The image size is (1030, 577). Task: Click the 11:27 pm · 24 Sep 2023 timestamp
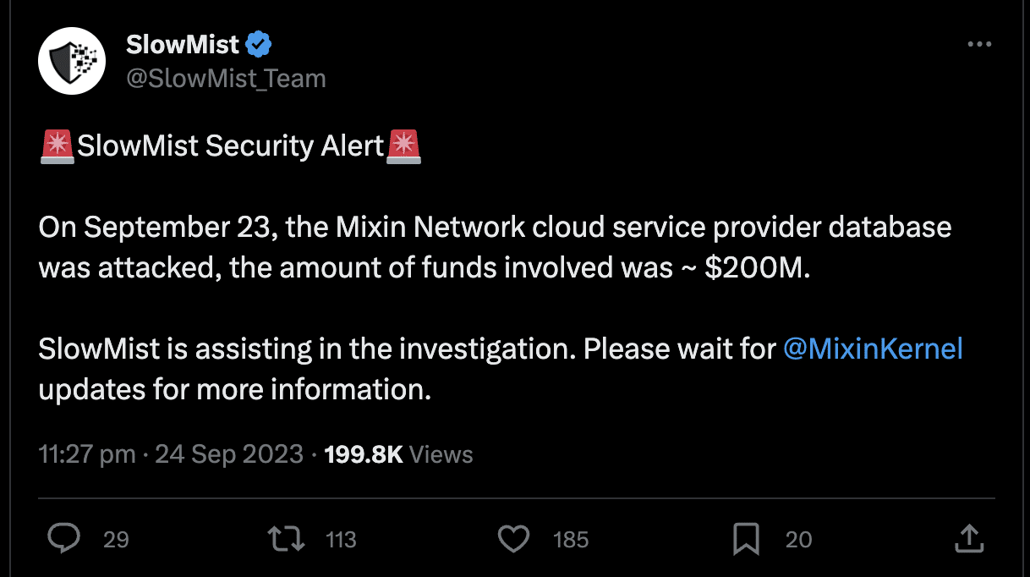[171, 454]
